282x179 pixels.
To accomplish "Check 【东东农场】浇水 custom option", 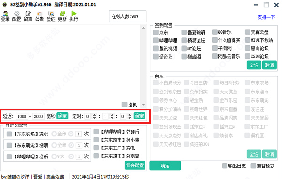I will (9, 134).
